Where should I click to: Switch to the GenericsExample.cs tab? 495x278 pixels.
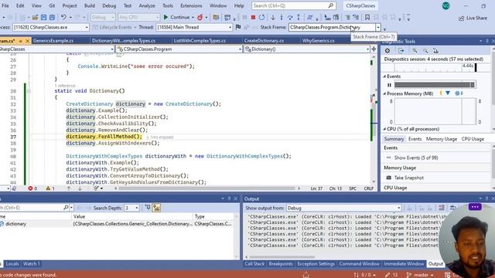pyautogui.click(x=53, y=41)
